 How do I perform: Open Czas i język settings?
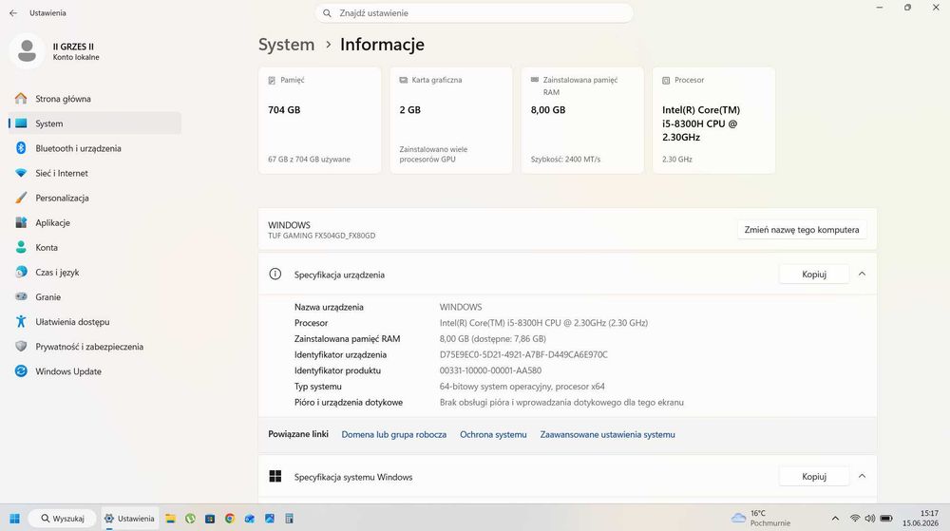pyautogui.click(x=95, y=273)
